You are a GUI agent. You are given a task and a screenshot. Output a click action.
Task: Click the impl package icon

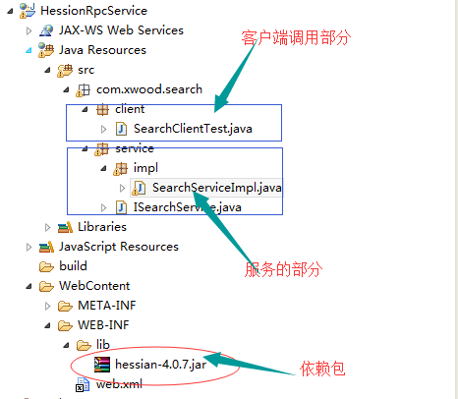point(120,169)
